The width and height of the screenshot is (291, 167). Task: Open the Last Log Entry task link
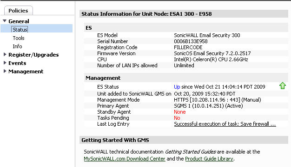pyautogui.click(x=225, y=124)
